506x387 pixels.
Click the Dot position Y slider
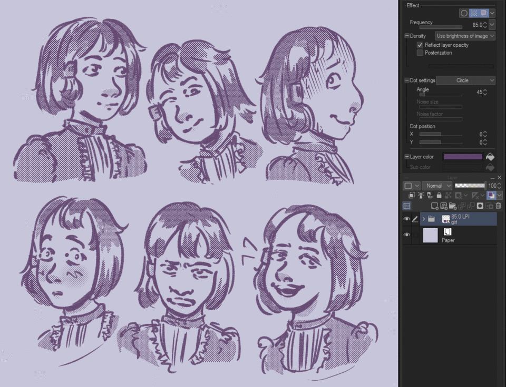[441, 142]
